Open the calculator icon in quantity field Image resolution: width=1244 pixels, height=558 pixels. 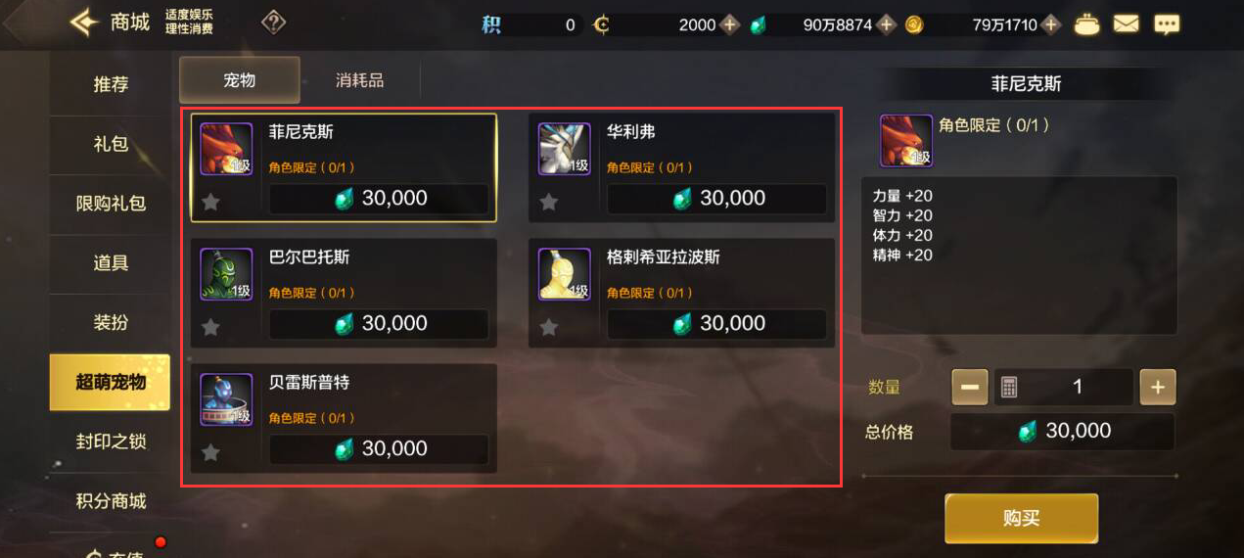[1009, 387]
